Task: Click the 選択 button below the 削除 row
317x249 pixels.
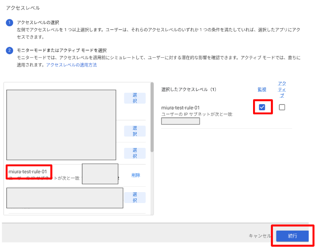Action: pyautogui.click(x=135, y=197)
